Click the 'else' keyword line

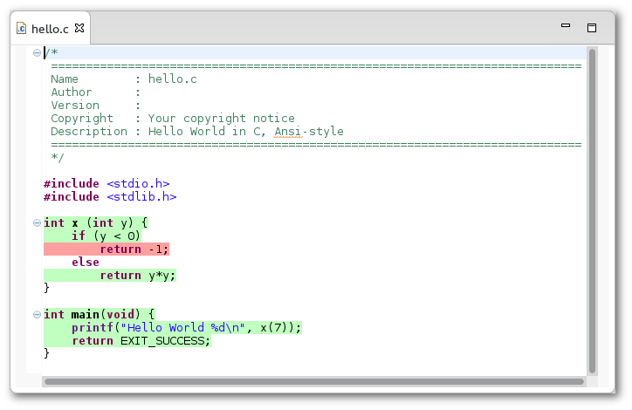86,263
